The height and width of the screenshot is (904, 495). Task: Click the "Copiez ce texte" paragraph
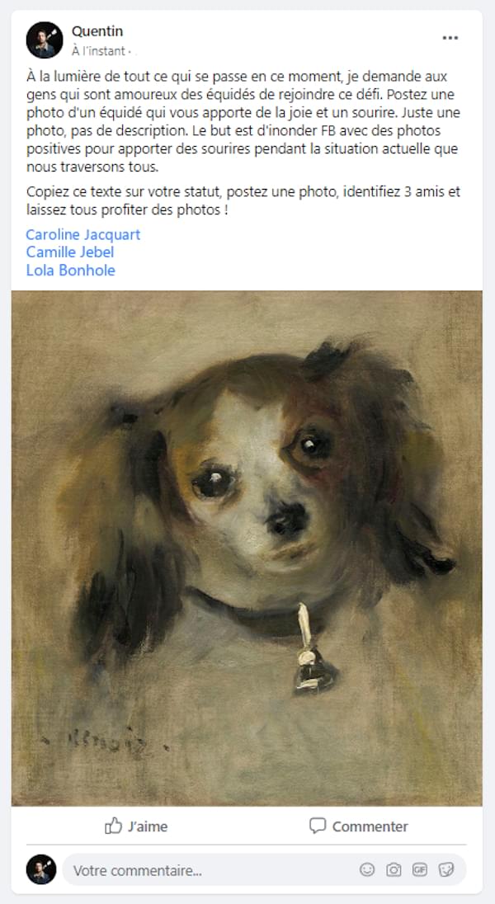(x=243, y=200)
